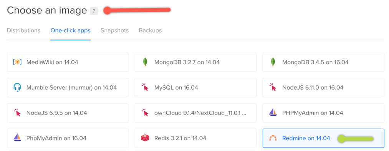Select the One-click apps tab

[x=70, y=31]
